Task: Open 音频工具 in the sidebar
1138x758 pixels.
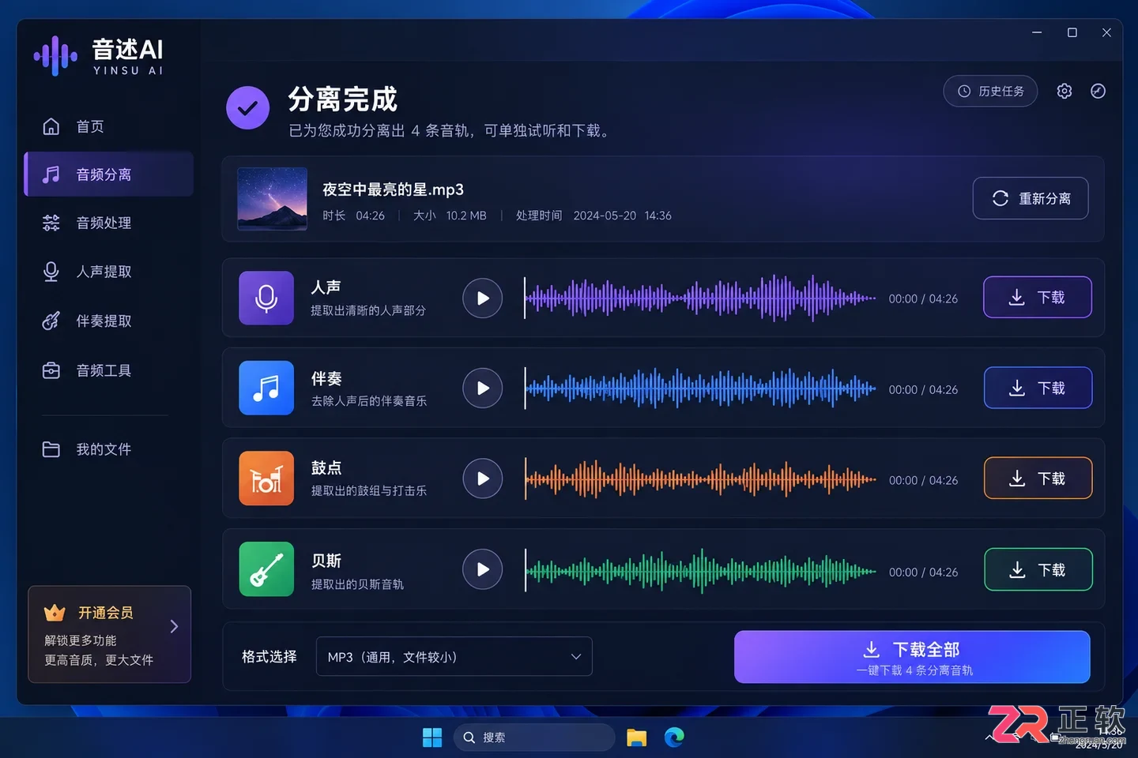Action: pyautogui.click(x=109, y=370)
